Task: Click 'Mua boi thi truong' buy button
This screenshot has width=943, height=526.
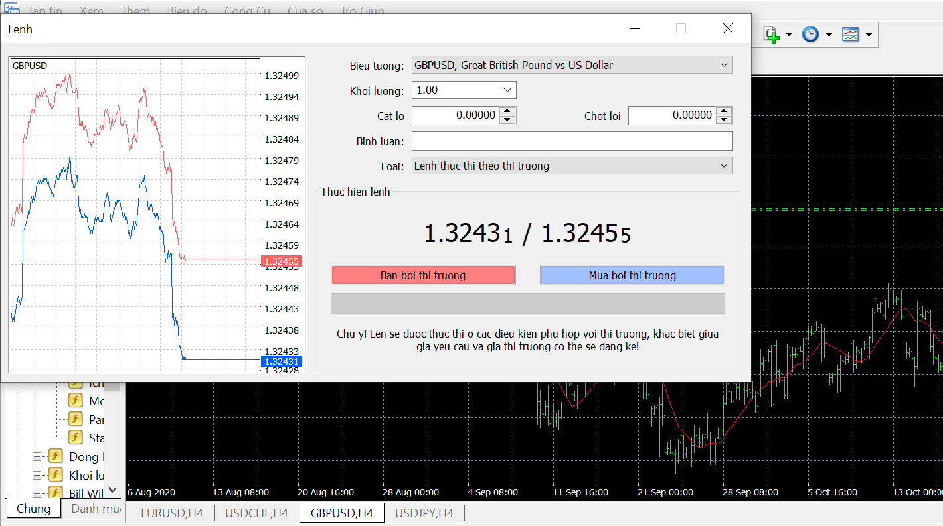Action: [x=632, y=275]
